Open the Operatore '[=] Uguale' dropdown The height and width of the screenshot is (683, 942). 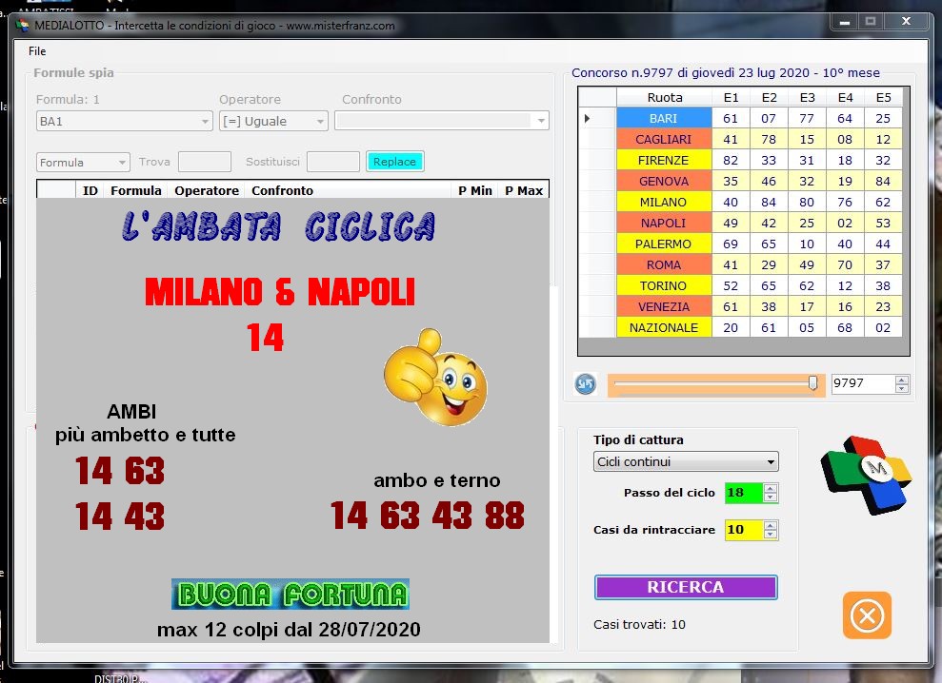(x=320, y=122)
